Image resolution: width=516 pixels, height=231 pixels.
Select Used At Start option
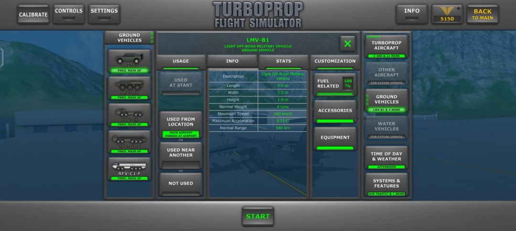pos(181,84)
